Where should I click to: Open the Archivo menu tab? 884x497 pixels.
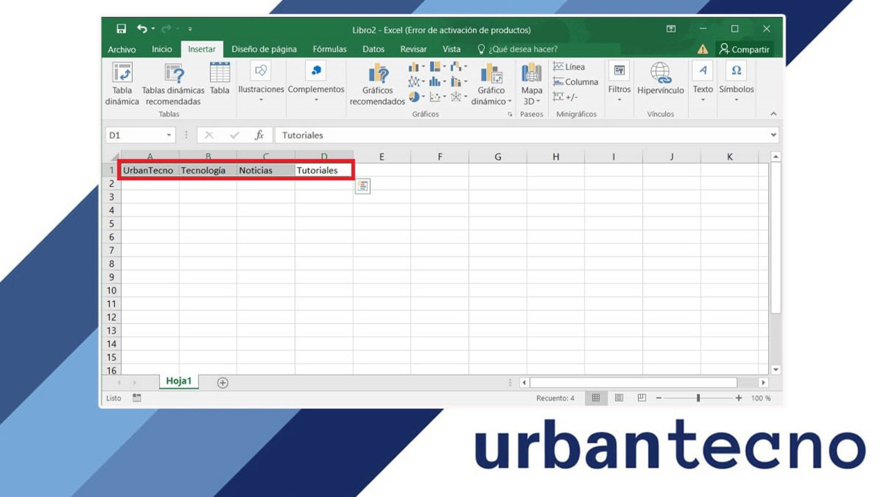(122, 49)
